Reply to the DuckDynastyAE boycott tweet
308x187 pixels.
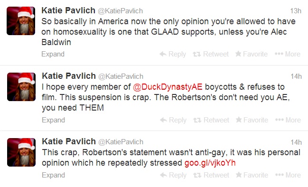tap(173, 120)
